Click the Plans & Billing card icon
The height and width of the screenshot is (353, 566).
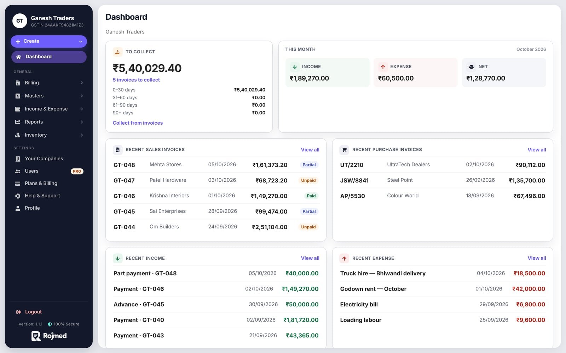[x=18, y=184]
